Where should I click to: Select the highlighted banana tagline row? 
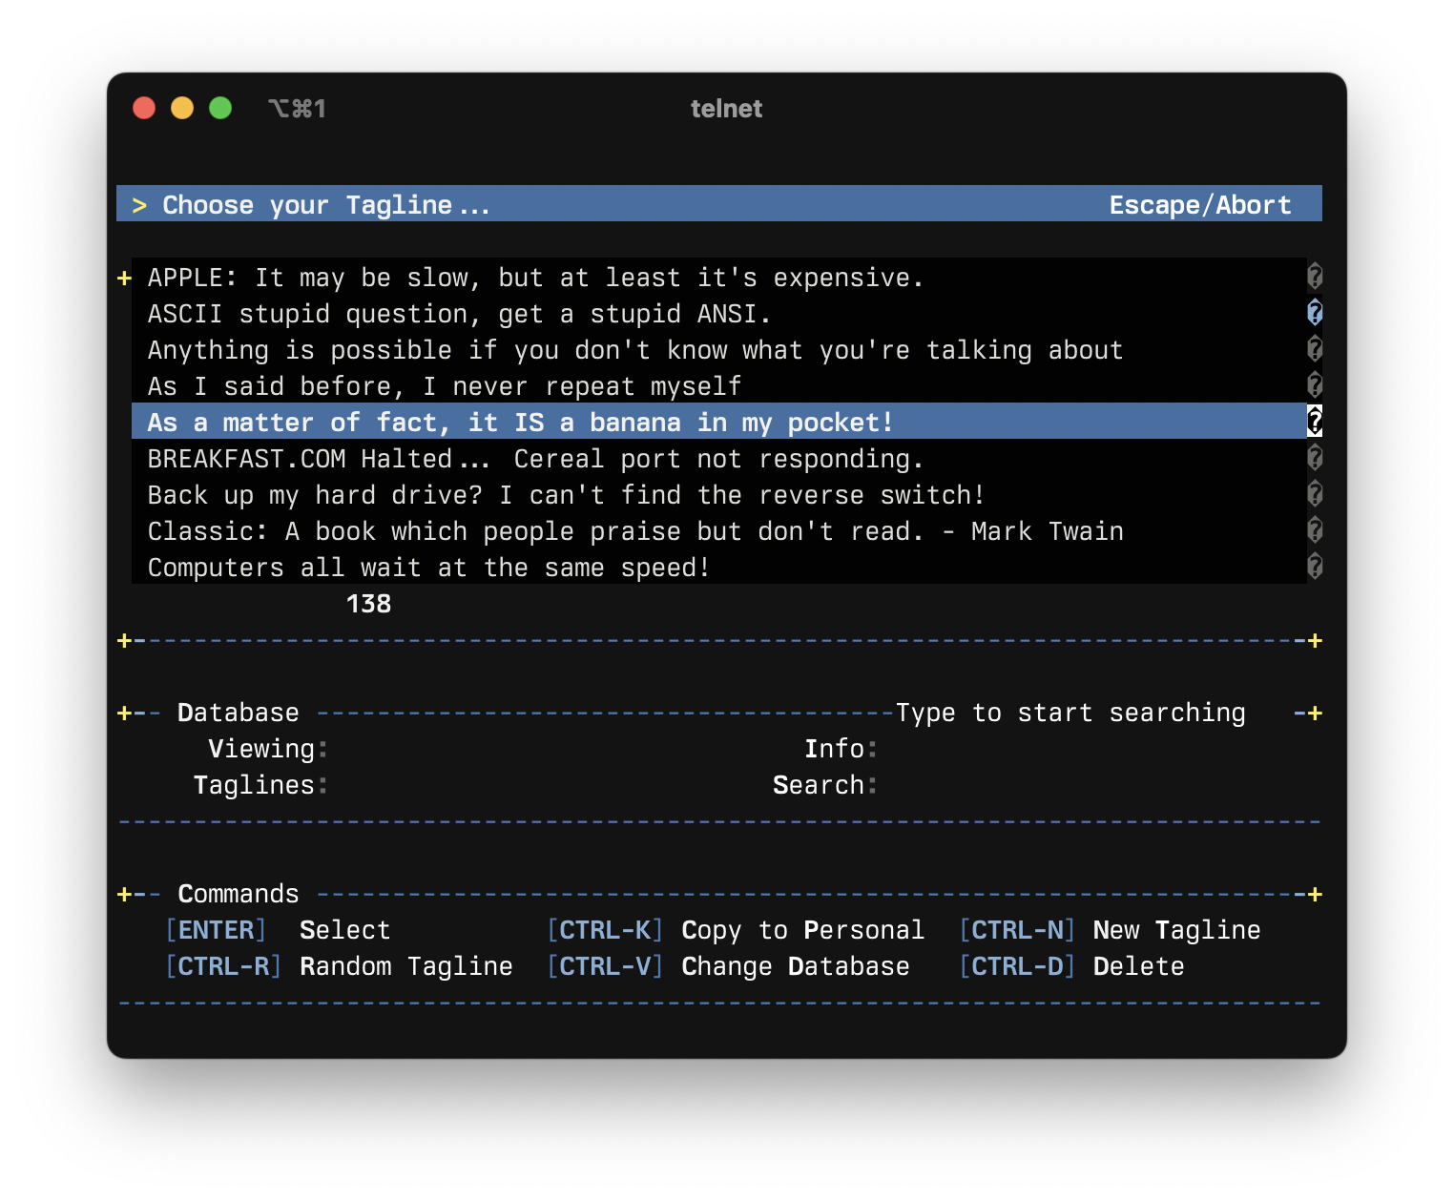520,422
